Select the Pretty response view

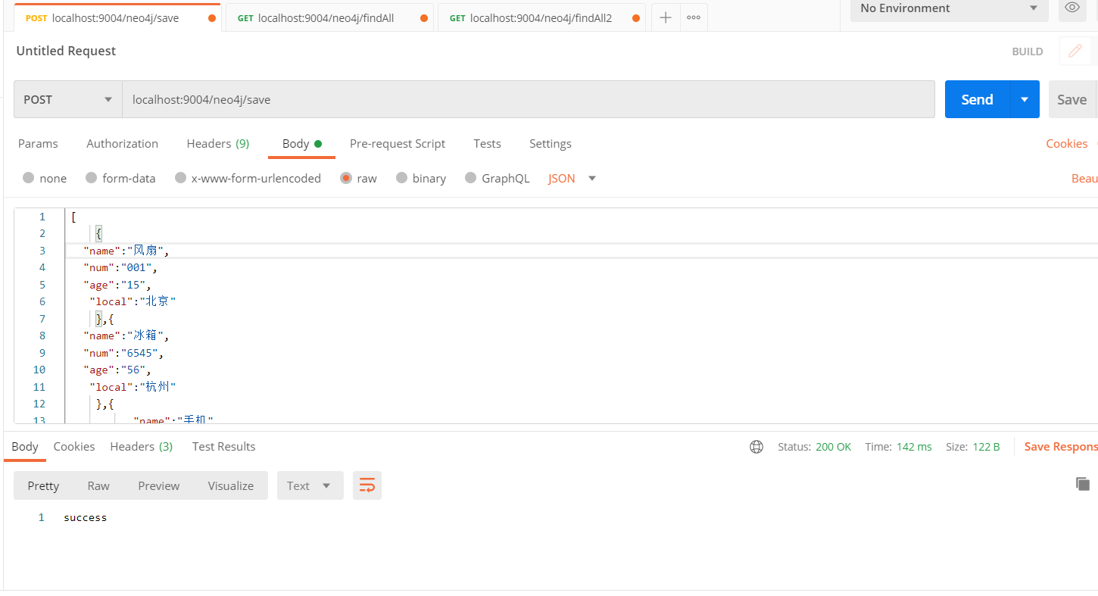[x=43, y=485]
